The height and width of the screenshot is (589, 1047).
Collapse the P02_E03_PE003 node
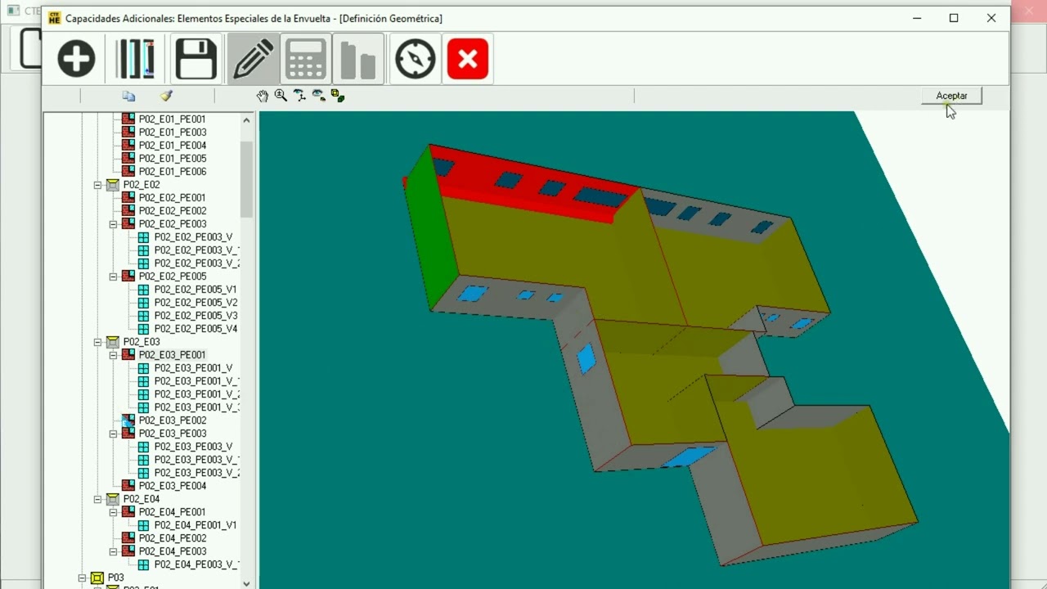tap(113, 434)
